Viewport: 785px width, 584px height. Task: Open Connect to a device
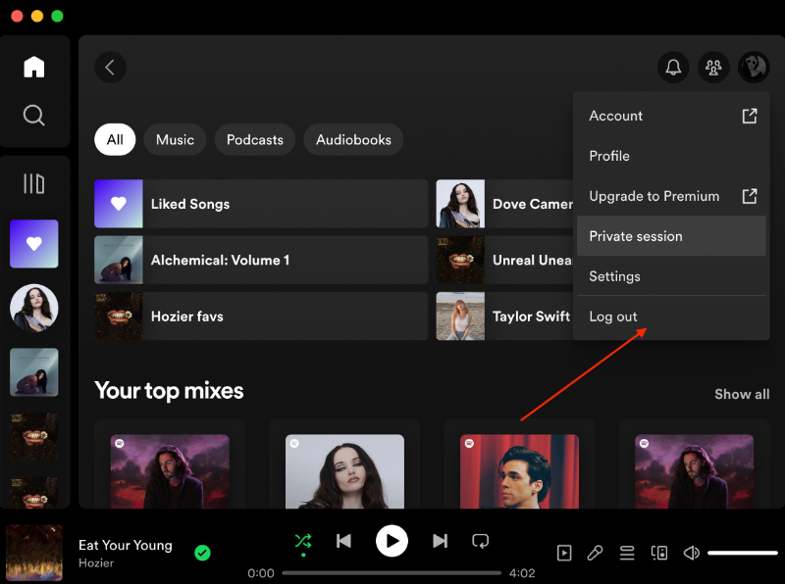[659, 553]
